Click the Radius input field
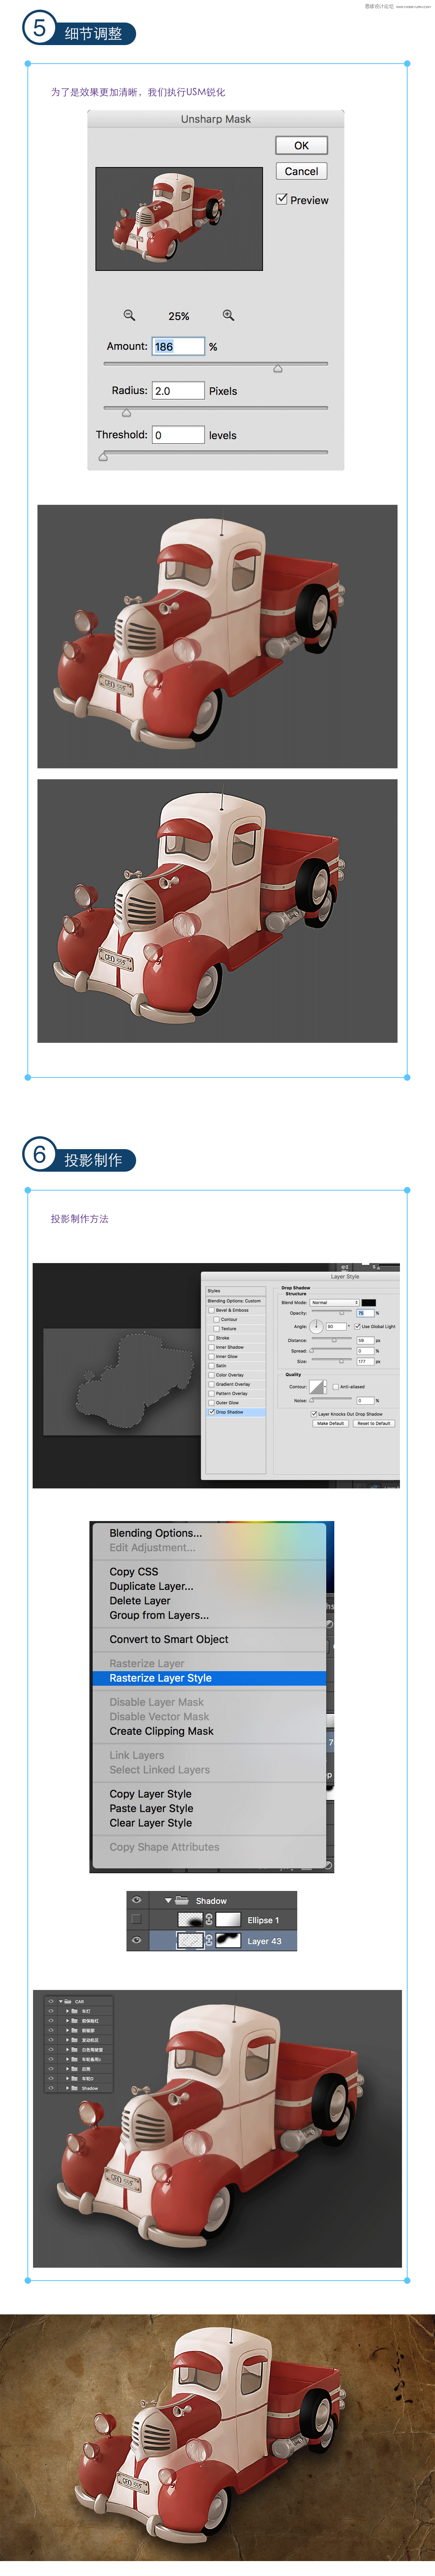 point(178,391)
